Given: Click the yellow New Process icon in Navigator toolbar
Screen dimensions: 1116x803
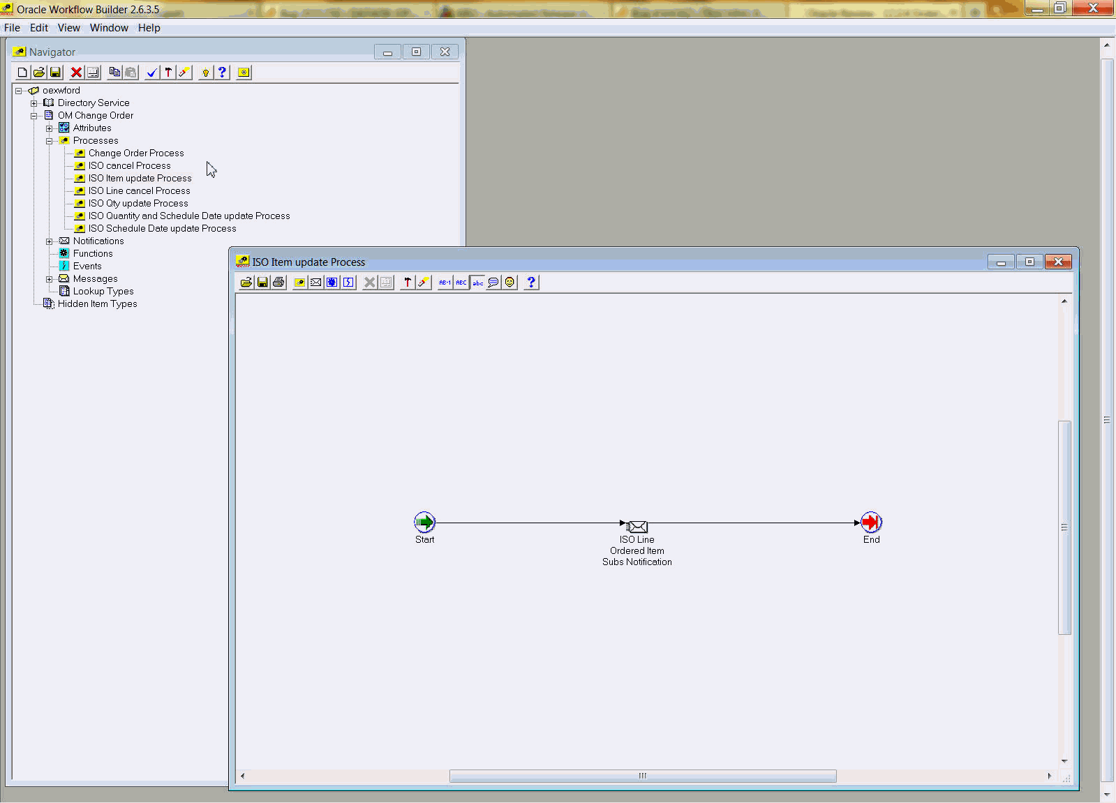Looking at the screenshot, I should pos(244,73).
